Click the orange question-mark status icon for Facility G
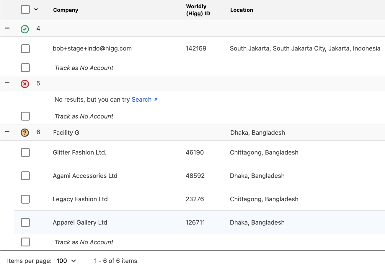The image size is (385, 268). 25,132
